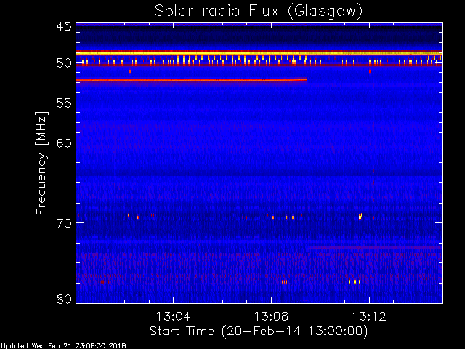Select the 50 frequency tick label

point(64,63)
